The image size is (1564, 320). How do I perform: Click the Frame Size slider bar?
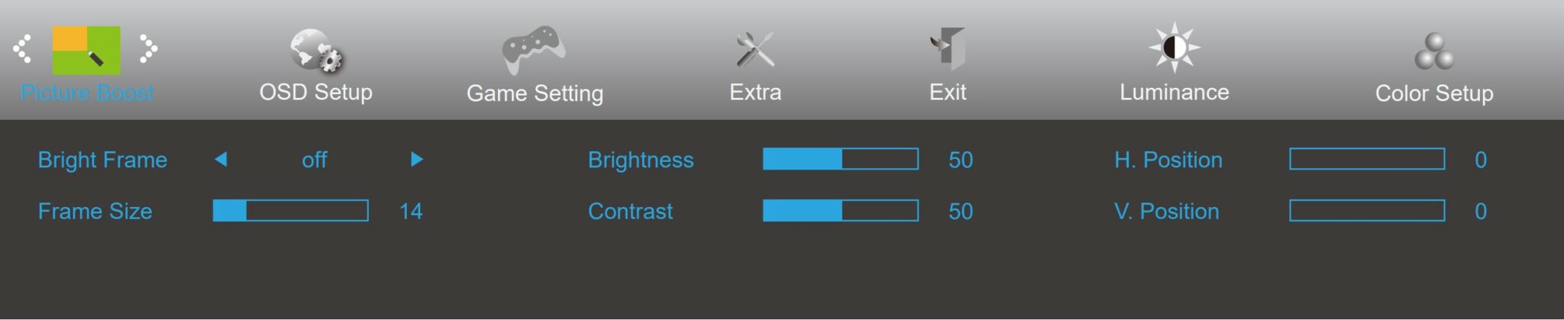pyautogui.click(x=291, y=211)
